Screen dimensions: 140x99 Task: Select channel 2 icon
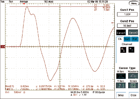pos(131,50)
